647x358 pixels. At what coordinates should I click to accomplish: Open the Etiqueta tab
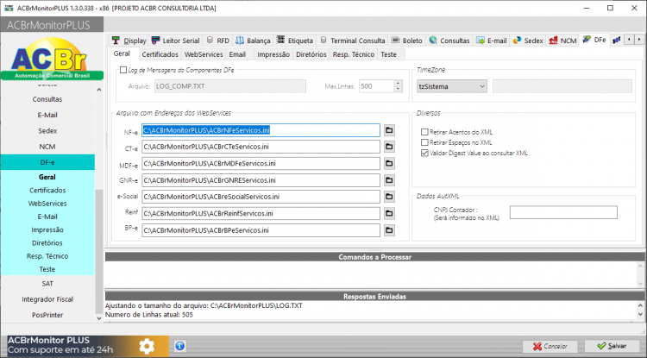(x=295, y=41)
